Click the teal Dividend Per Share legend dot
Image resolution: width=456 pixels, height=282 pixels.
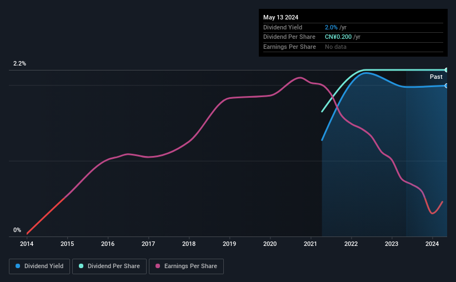(81, 266)
